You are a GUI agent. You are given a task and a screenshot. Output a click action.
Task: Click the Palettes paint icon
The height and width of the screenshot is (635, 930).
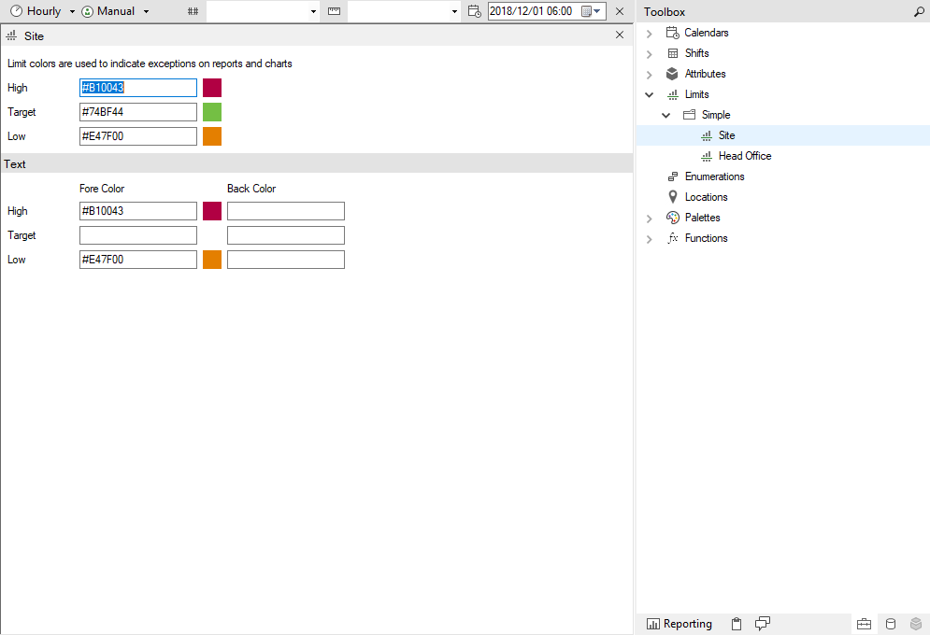[x=673, y=218]
